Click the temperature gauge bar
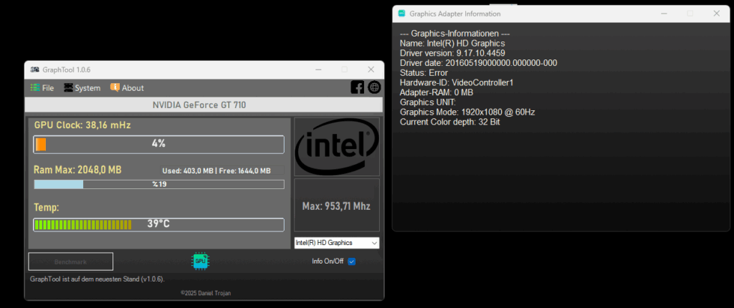 point(158,224)
